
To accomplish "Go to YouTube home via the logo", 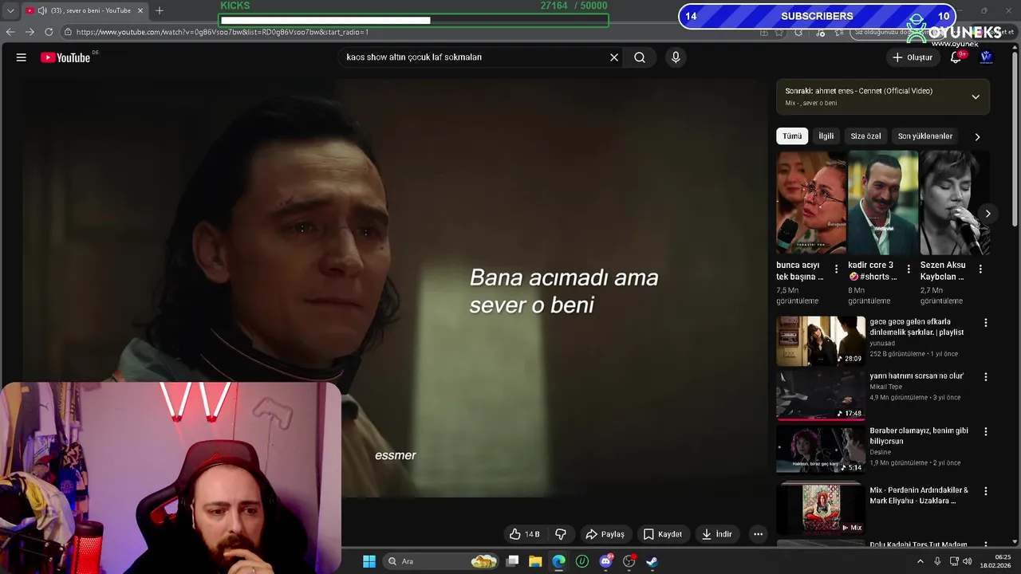I will point(65,57).
